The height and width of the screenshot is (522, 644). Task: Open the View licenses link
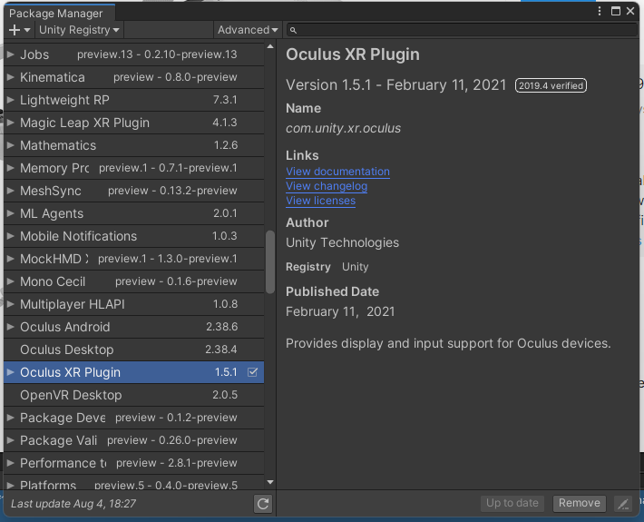320,201
